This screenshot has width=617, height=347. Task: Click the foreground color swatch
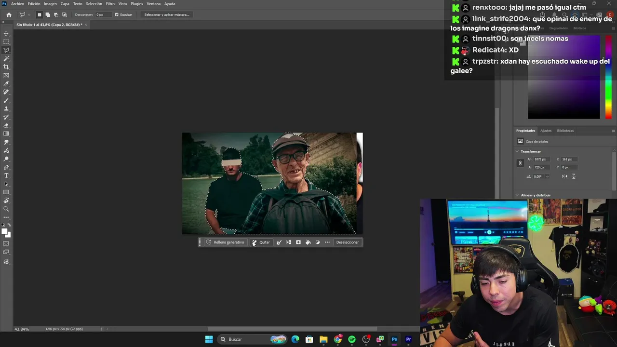tap(4, 232)
